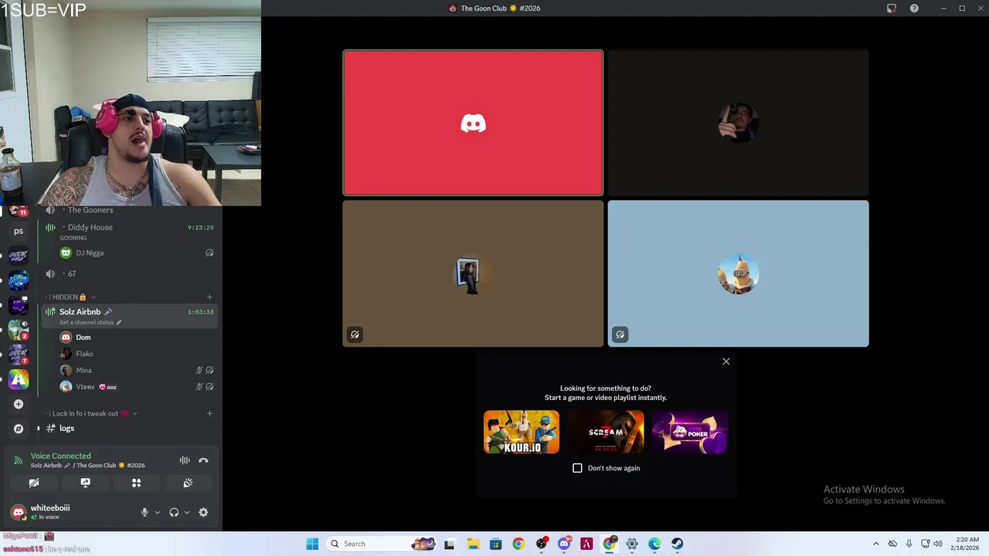Share your screen from voice panel

85,483
